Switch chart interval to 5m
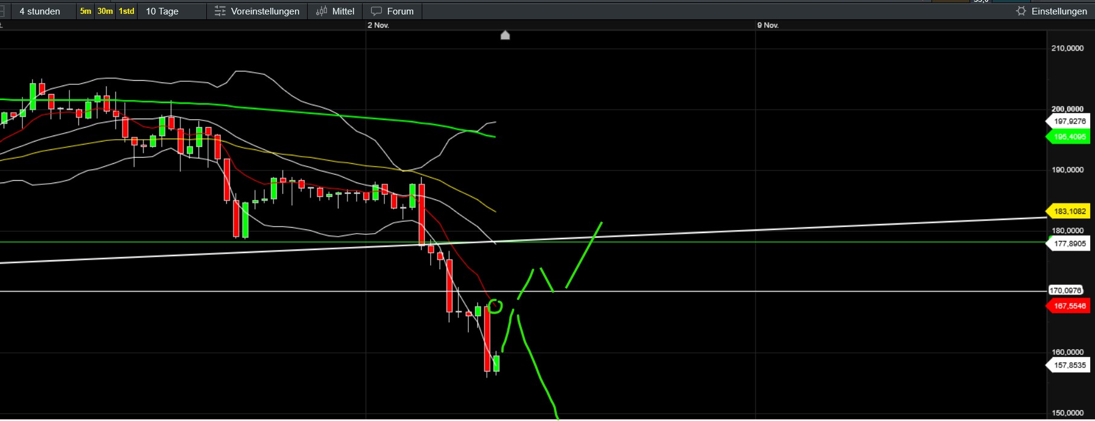This screenshot has width=1095, height=421. 86,11
